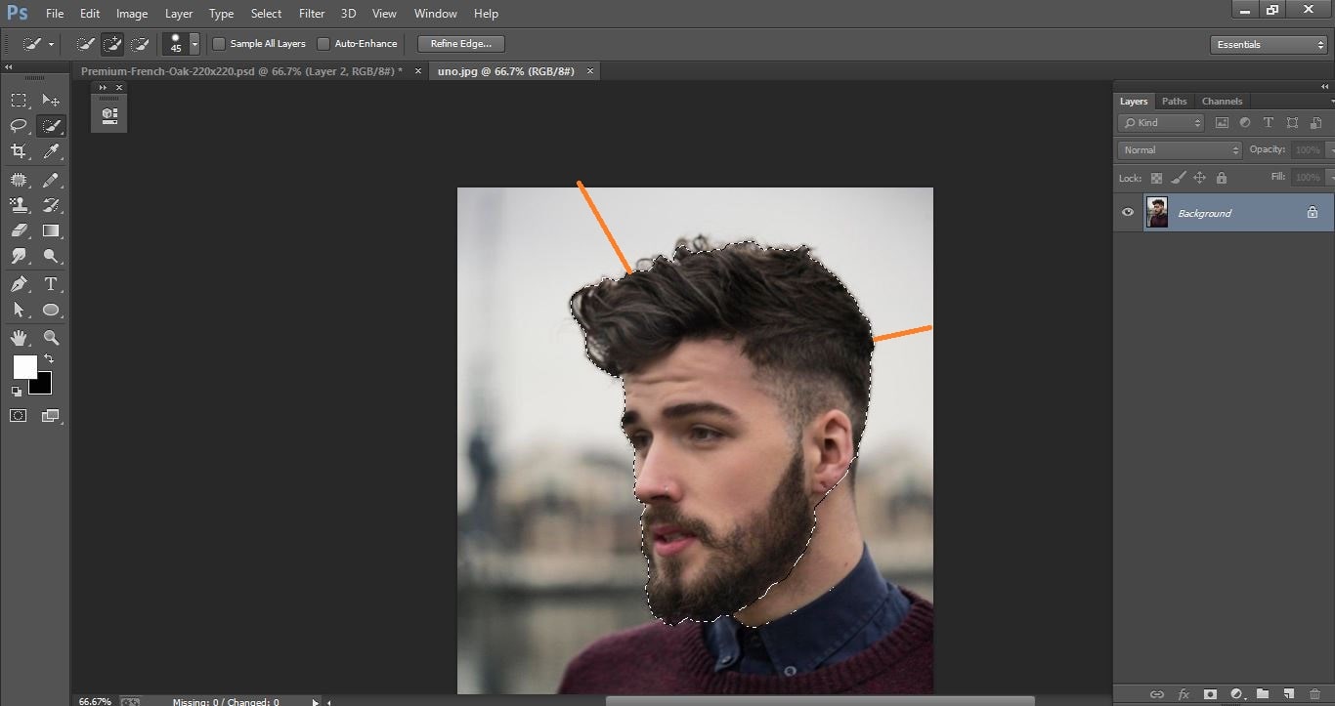Screen dimensions: 1335x706
Task: Open the Filter menu
Action: coord(311,13)
